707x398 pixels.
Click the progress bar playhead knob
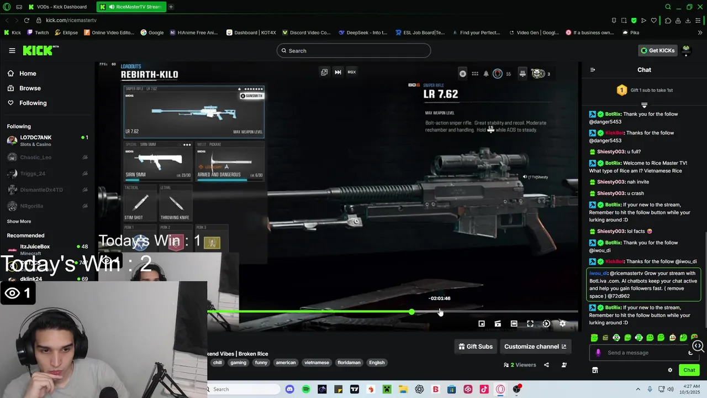pos(411,312)
